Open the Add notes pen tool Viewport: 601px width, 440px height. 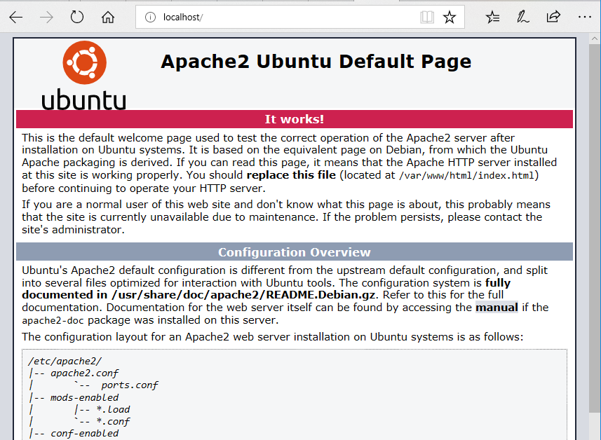point(523,18)
